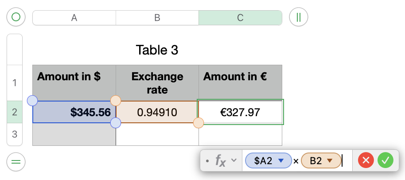Select column B header tab
The width and height of the screenshot is (405, 180).
coord(157,18)
